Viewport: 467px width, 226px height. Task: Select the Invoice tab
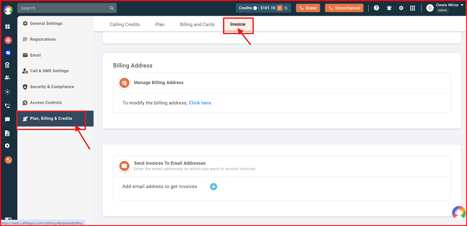pyautogui.click(x=238, y=24)
